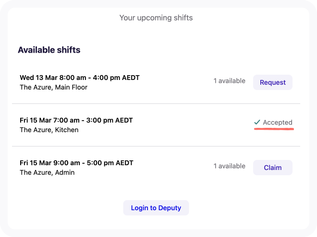The height and width of the screenshot is (237, 317).
Task: Select the Accepted status text
Action: pos(278,123)
